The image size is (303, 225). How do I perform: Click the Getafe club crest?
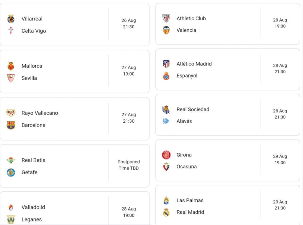pyautogui.click(x=11, y=172)
